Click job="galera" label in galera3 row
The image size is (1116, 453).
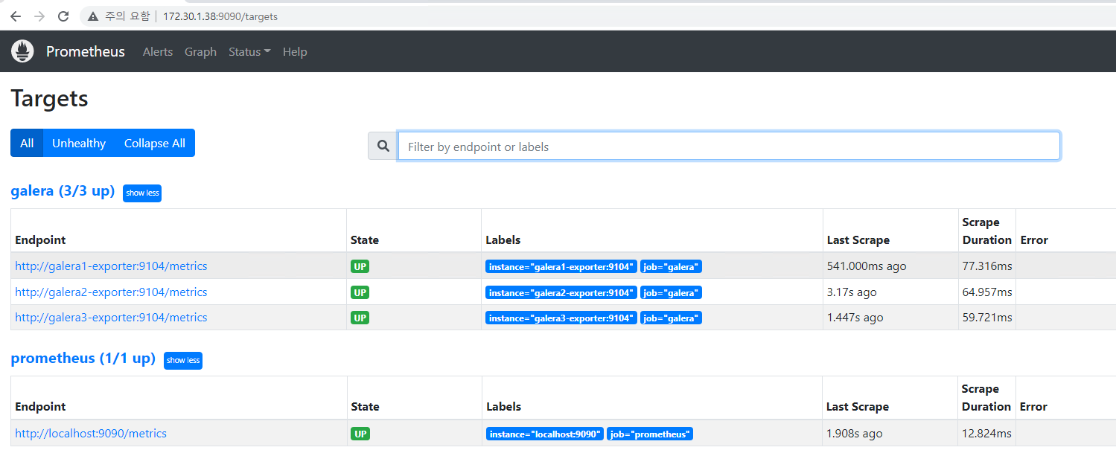click(671, 318)
